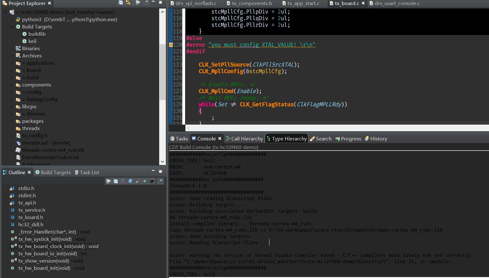489x278 pixels.
Task: Open the History view tab
Action: pyautogui.click(x=376, y=139)
